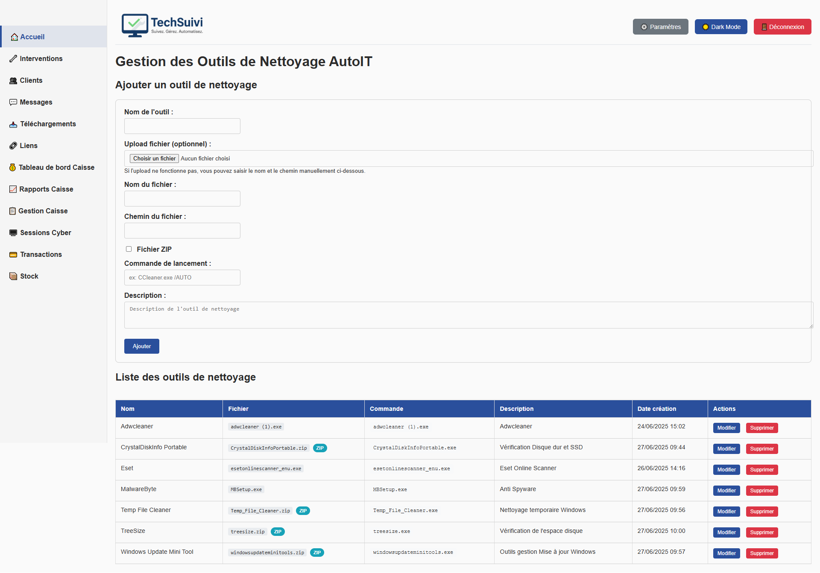Image resolution: width=820 pixels, height=573 pixels.
Task: Toggle Dark Mode
Action: coord(720,26)
